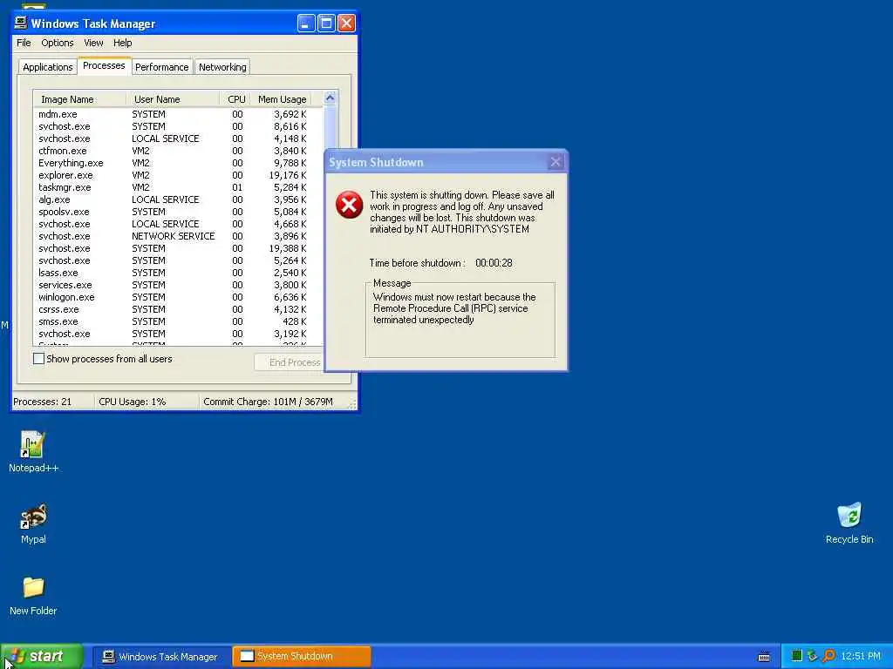Sort processes by Mem Usage column
This screenshot has height=669, width=893.
pos(282,99)
